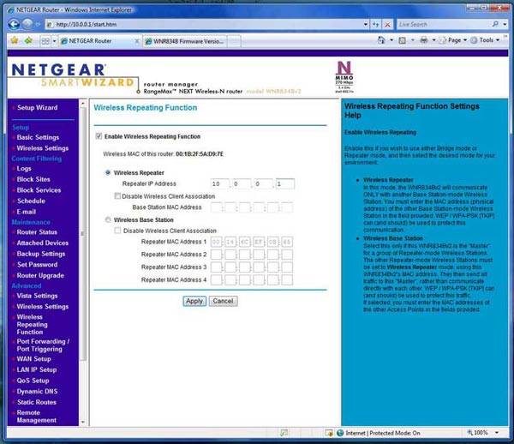Open Set Password link
Viewport: 514px width, 444px height.
click(37, 264)
